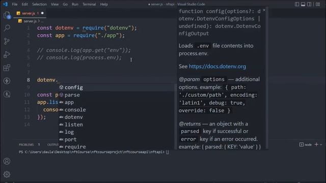Viewport: 326px width, 183px height.
Task: Open the Selection menu
Action: (39, 4)
